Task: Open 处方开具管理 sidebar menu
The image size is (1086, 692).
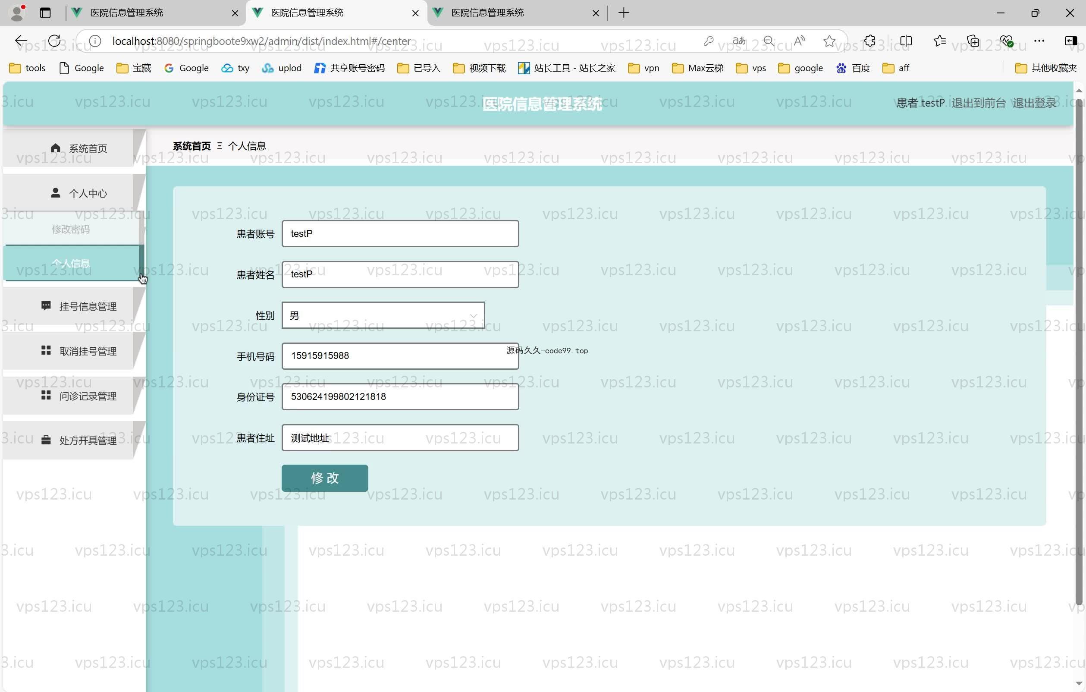Action: pos(74,441)
